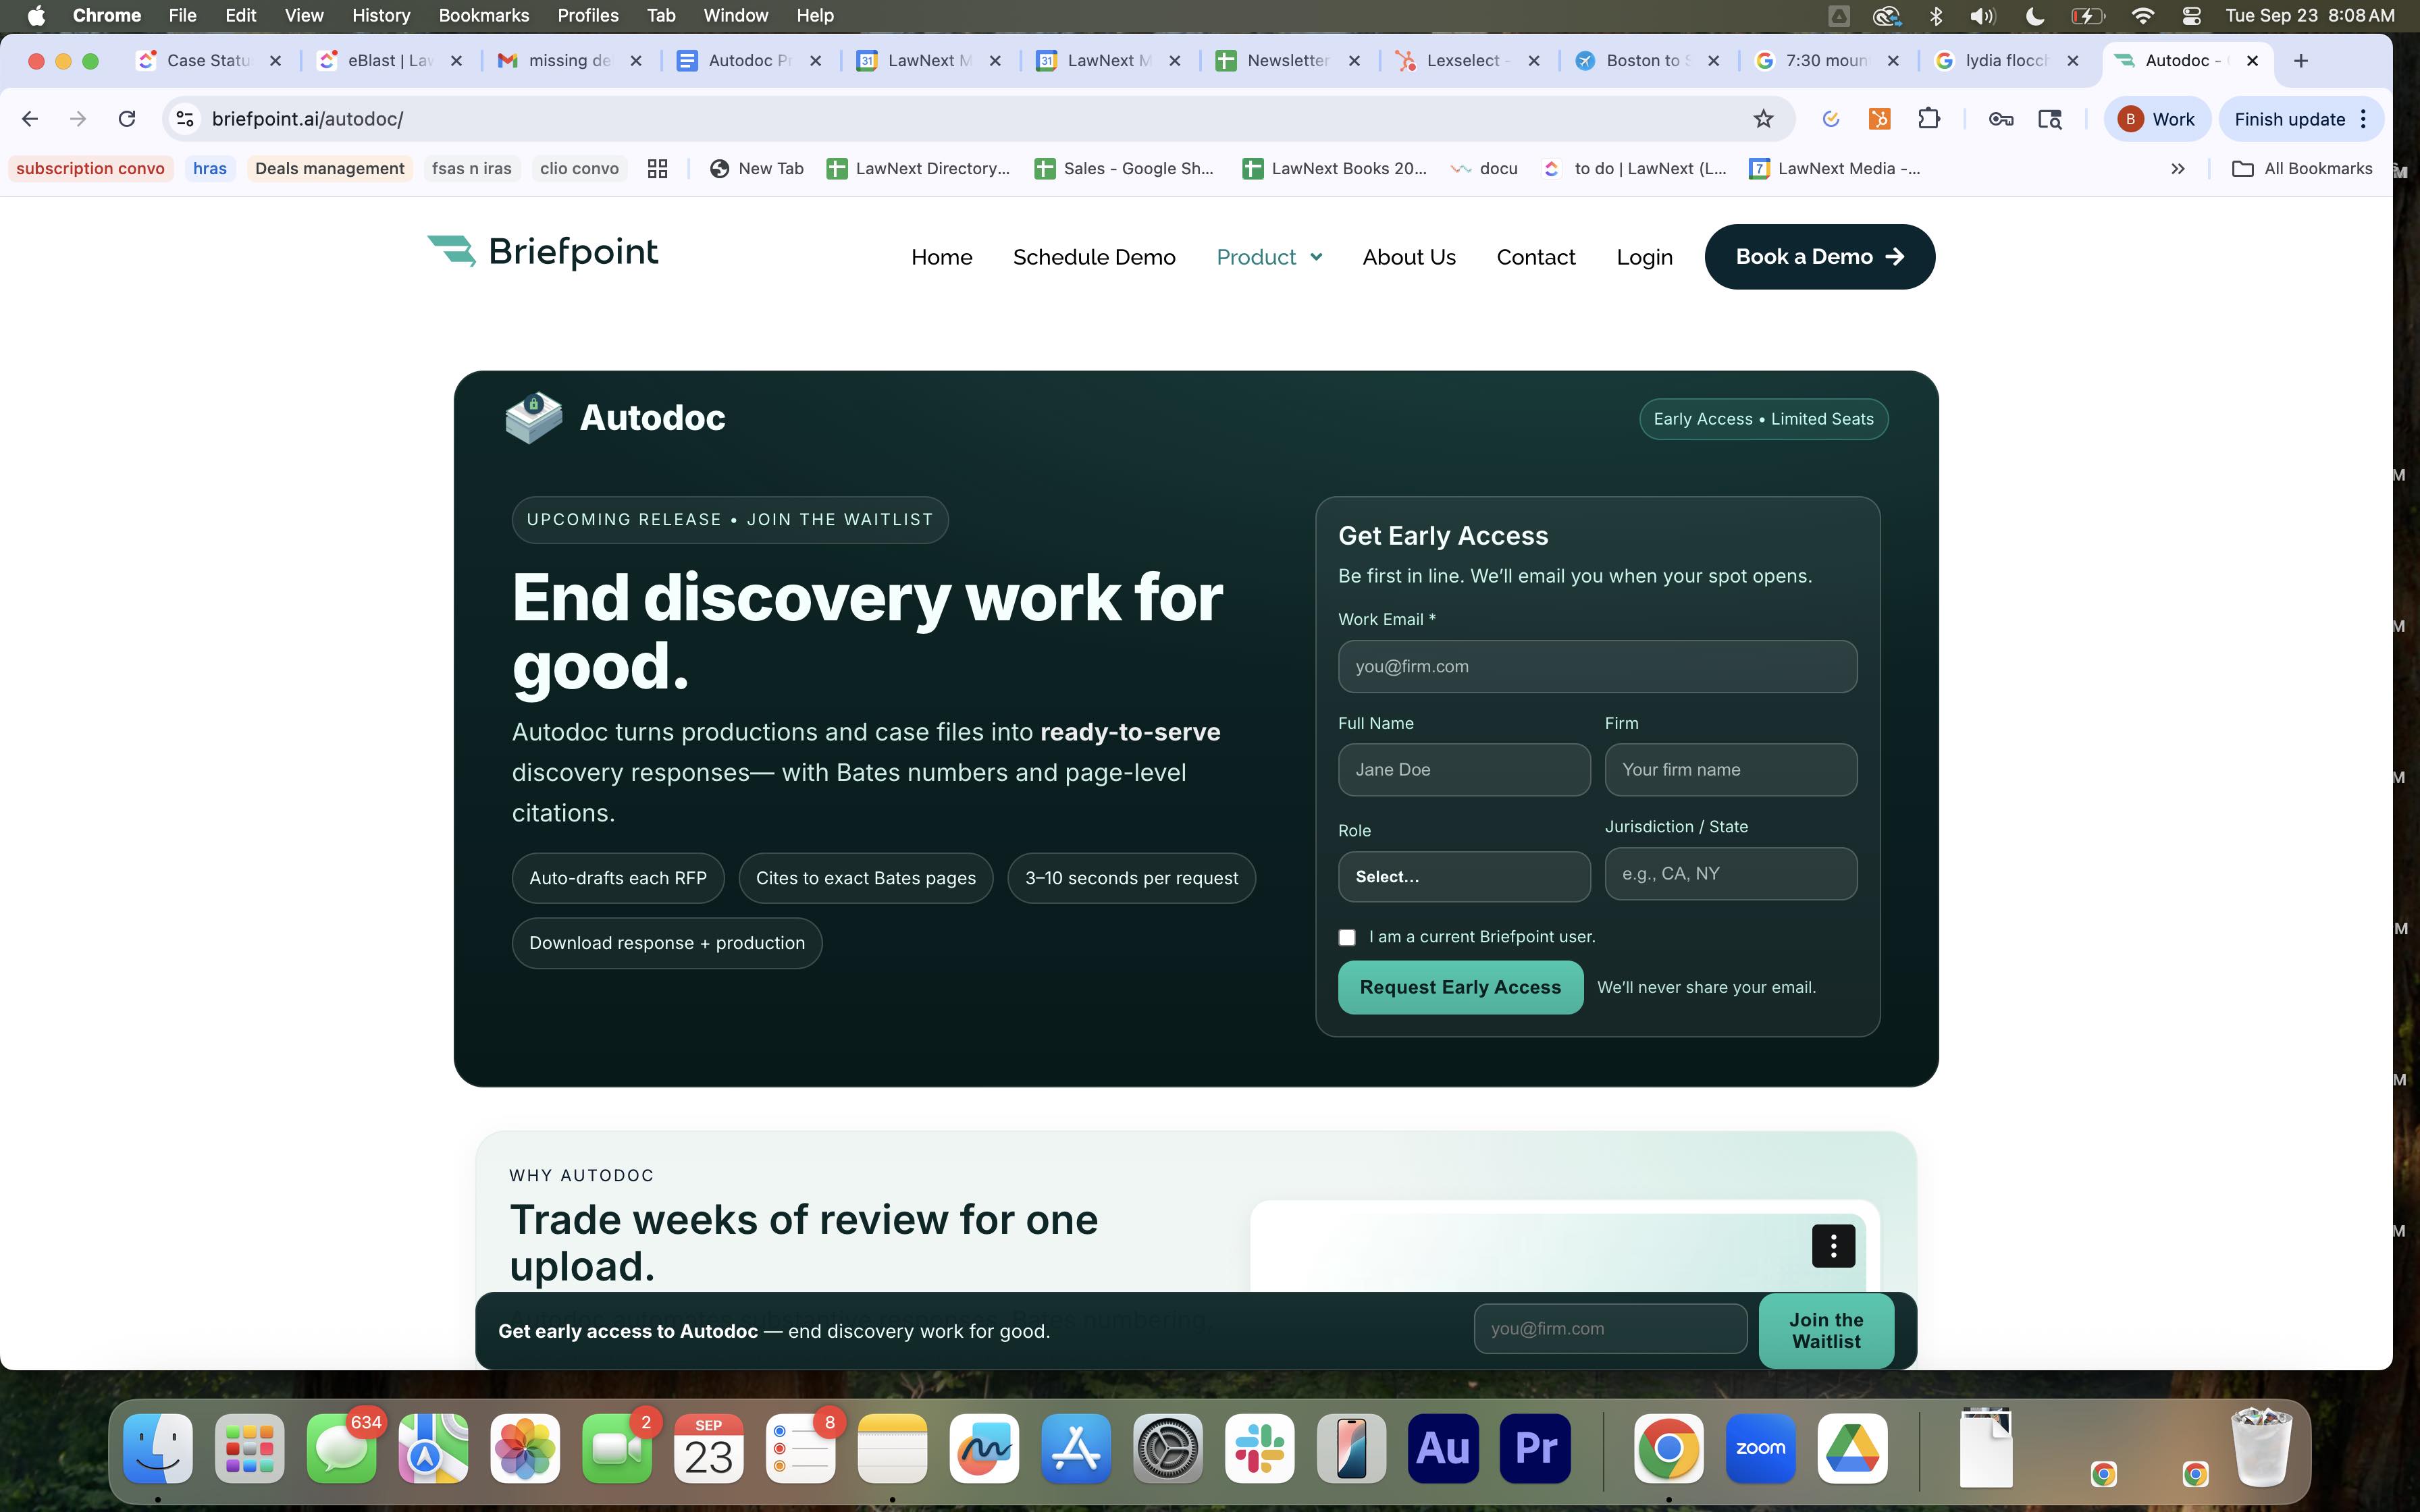Screen dimensions: 2420x1512
Task: Open Reminders in the dock
Action: 801,1448
